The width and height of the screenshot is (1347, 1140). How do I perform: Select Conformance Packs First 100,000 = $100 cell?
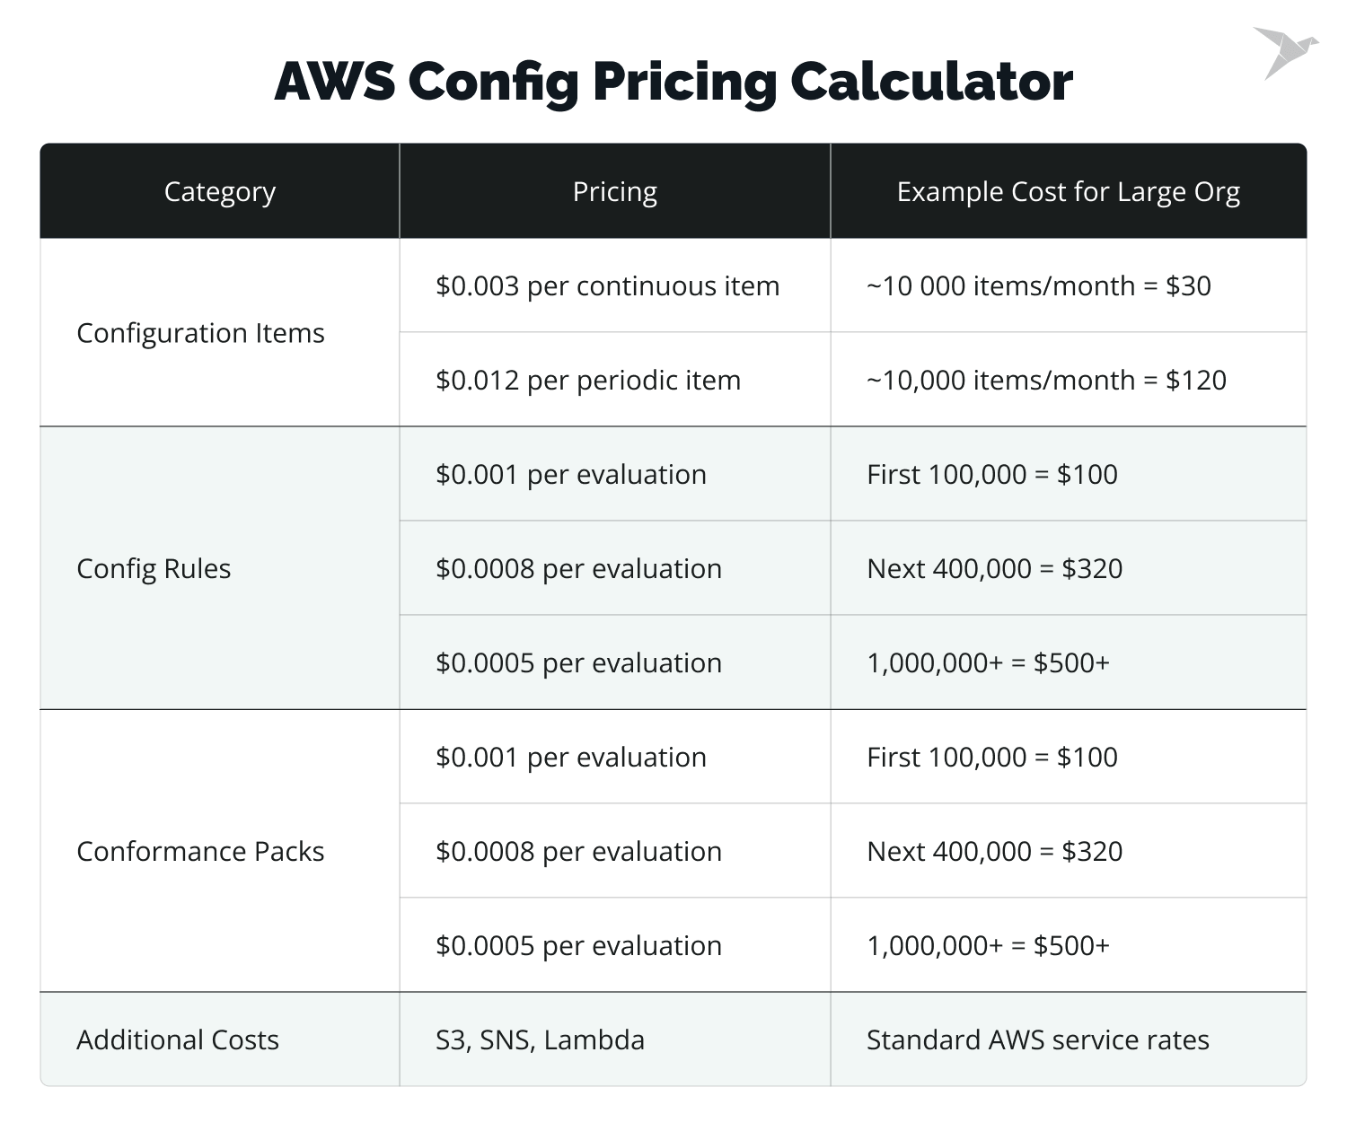click(991, 757)
